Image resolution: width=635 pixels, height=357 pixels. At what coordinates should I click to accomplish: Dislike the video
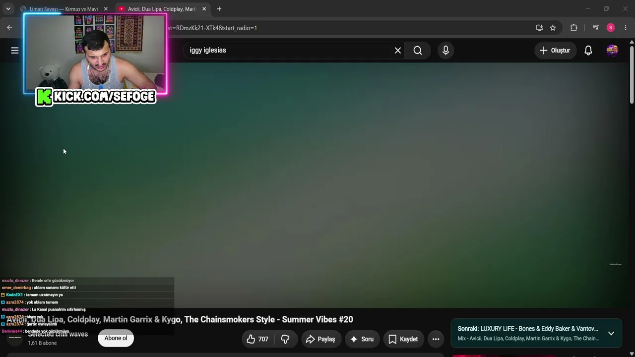tap(285, 339)
